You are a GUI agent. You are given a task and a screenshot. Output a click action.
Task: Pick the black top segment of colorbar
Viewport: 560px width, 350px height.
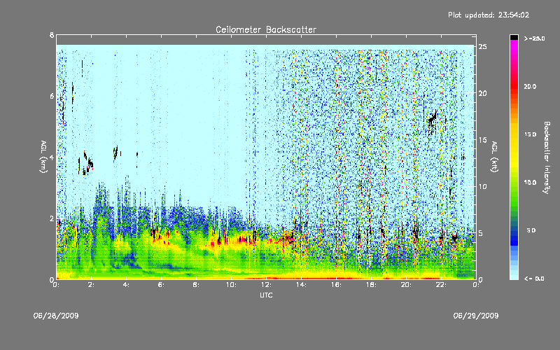(x=514, y=37)
